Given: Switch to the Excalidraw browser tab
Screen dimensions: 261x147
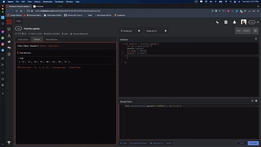Looking at the screenshot, I should [x=45, y=7].
